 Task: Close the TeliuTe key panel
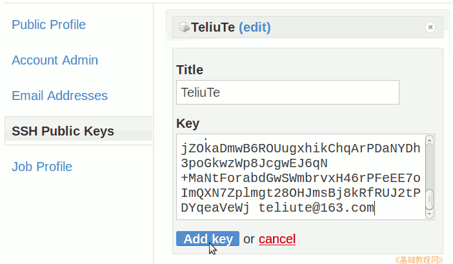430,27
